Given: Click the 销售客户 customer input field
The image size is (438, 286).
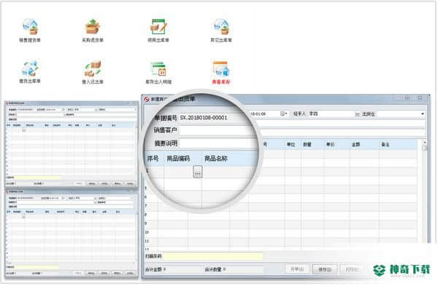Looking at the screenshot, I should (218, 130).
